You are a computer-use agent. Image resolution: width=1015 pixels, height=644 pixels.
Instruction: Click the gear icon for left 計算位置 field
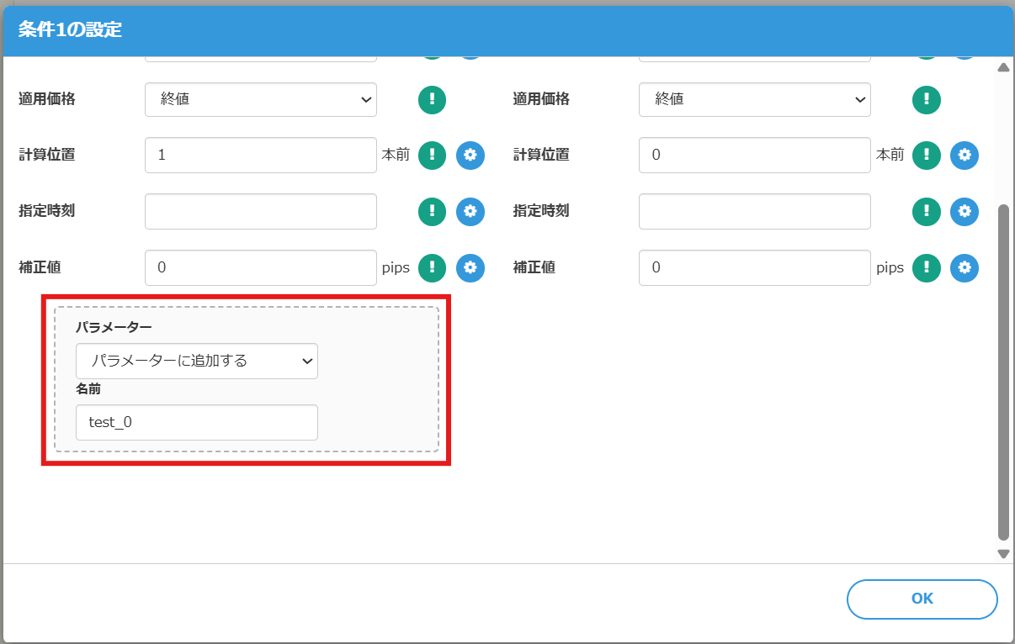point(470,155)
